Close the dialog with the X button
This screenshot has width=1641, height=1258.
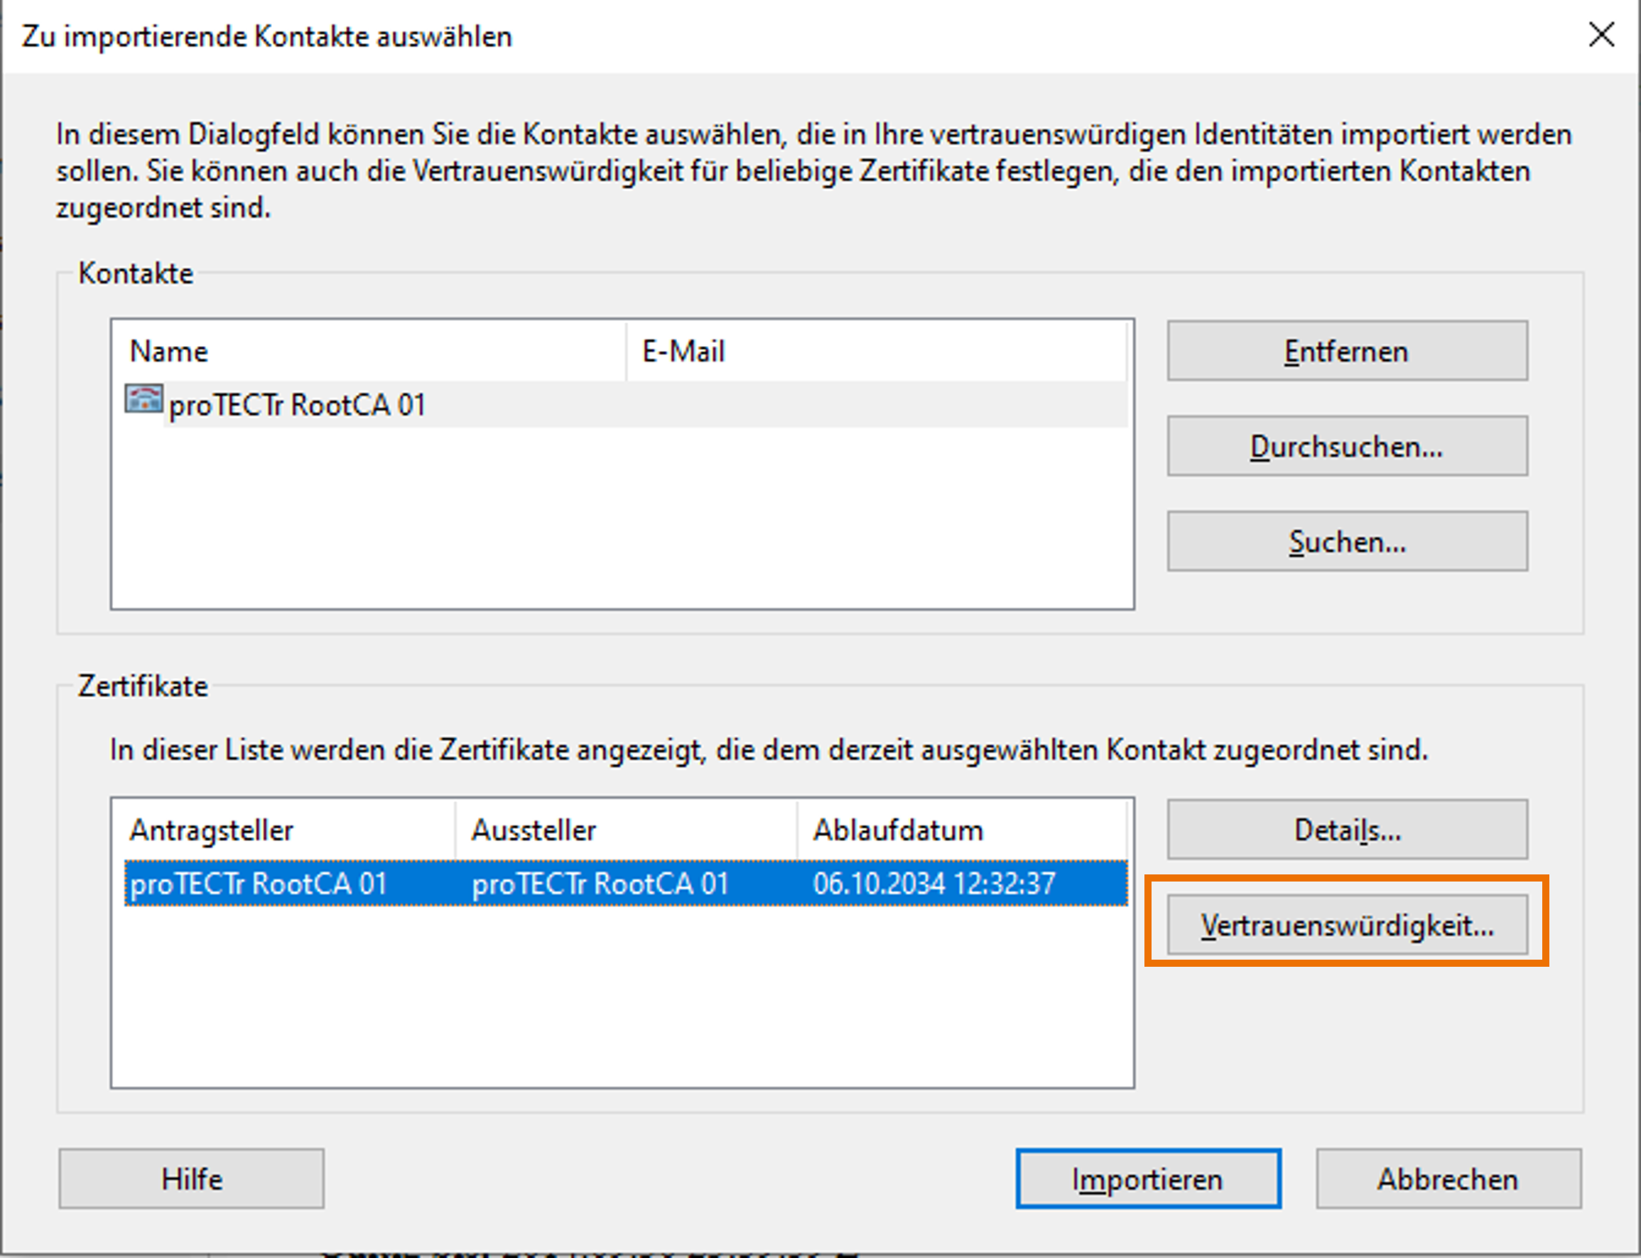[1601, 36]
